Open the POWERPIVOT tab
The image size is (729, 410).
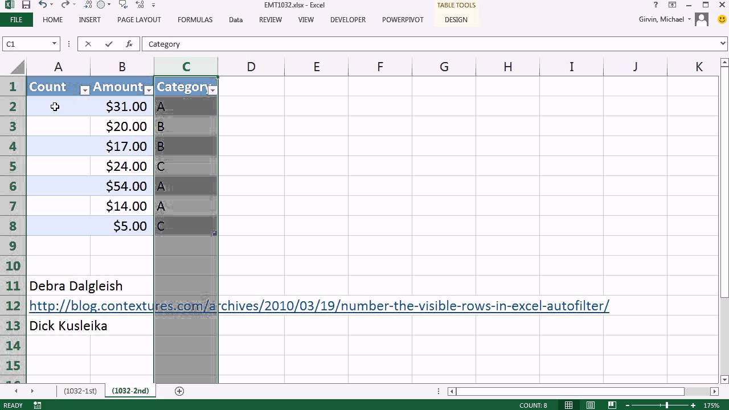coord(403,19)
